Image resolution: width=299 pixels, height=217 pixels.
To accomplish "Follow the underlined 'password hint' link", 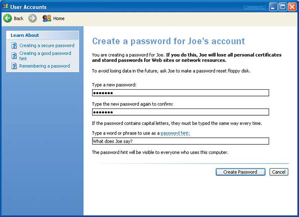I will 175,133.
